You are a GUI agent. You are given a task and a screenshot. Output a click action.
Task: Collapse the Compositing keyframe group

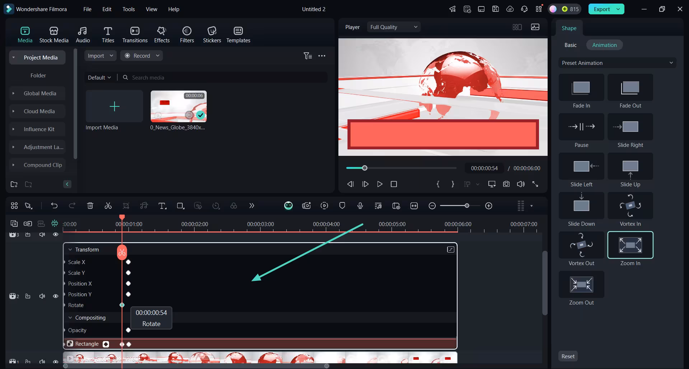pyautogui.click(x=70, y=318)
